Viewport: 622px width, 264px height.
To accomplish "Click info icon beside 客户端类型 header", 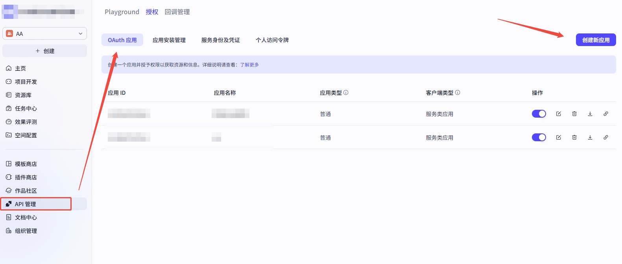I will click(458, 92).
